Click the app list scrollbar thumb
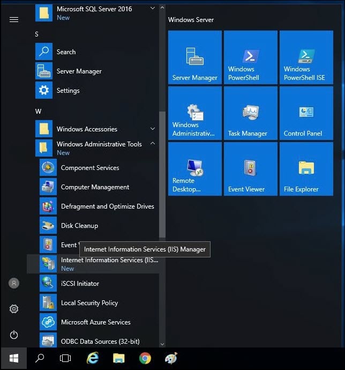345x370 pixels. (x=162, y=175)
